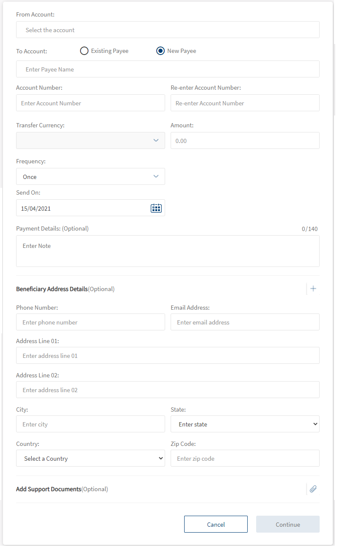Click the Re-enter Account Number field
The height and width of the screenshot is (547, 337).
point(245,103)
